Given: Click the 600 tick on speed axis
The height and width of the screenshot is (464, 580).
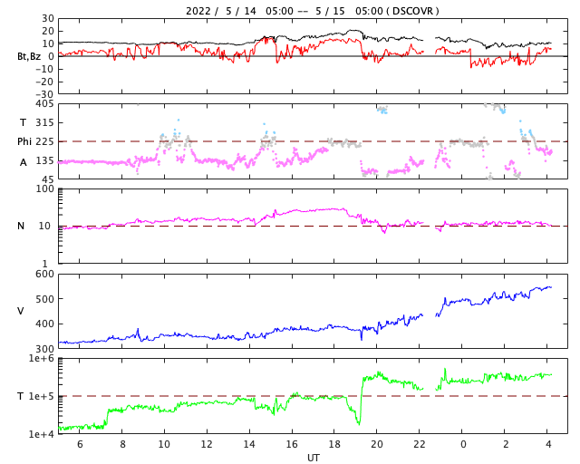Looking at the screenshot, I should pyautogui.click(x=44, y=275).
